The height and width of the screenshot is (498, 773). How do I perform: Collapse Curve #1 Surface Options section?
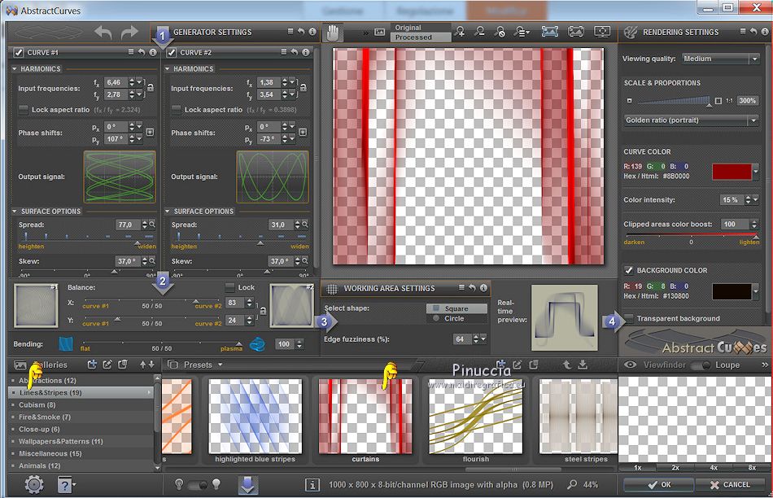click(x=15, y=211)
